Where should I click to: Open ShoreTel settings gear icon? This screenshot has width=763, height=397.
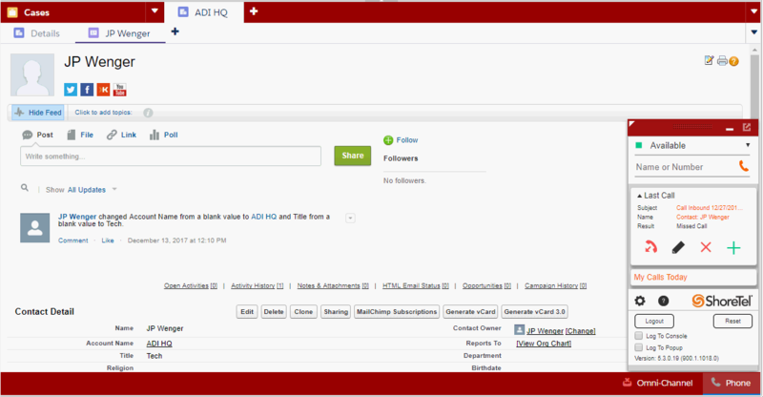point(640,301)
